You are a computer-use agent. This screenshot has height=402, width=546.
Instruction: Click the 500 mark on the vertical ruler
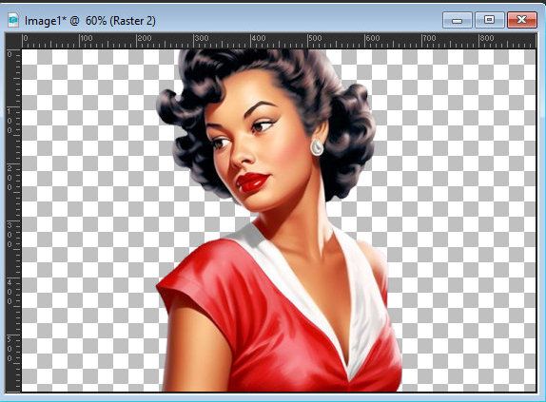pyautogui.click(x=10, y=349)
